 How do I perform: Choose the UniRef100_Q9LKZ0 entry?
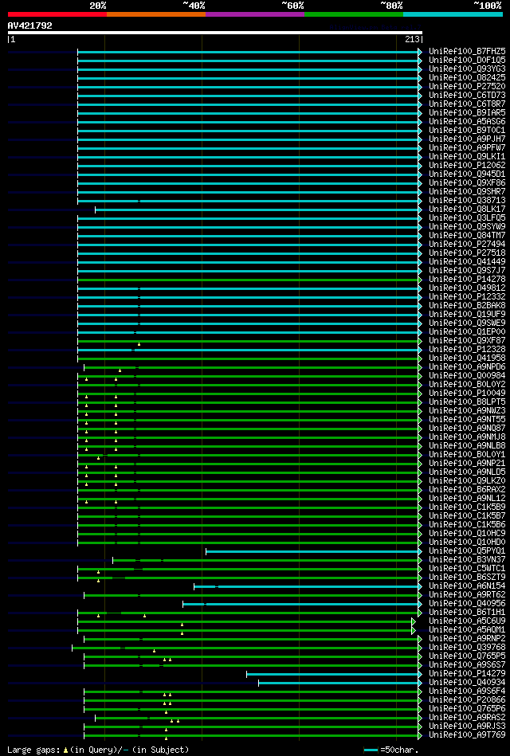pos(467,480)
